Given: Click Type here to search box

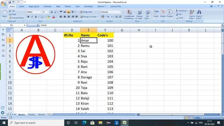Looking at the screenshot, I should coord(36,123).
